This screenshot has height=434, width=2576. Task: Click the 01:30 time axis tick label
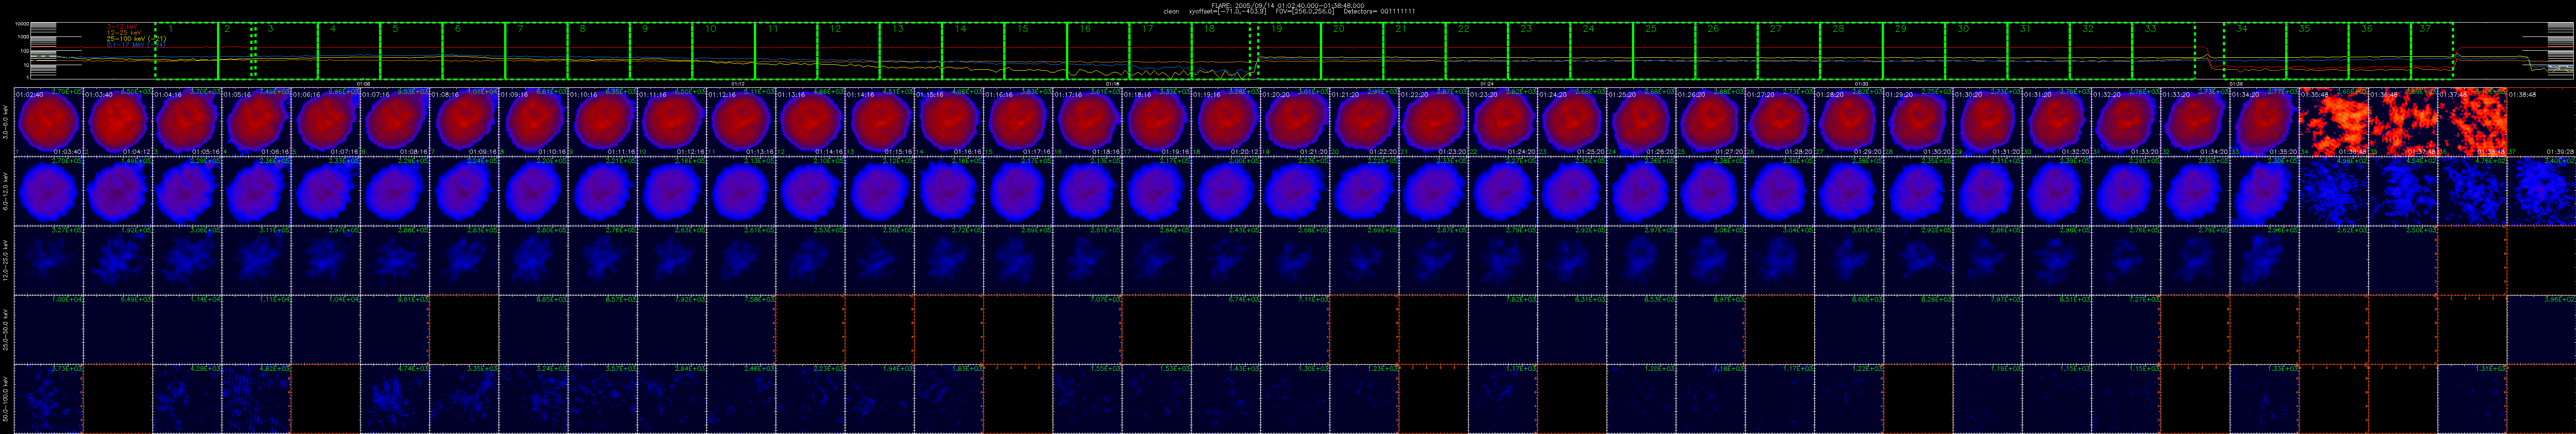[x=1862, y=83]
